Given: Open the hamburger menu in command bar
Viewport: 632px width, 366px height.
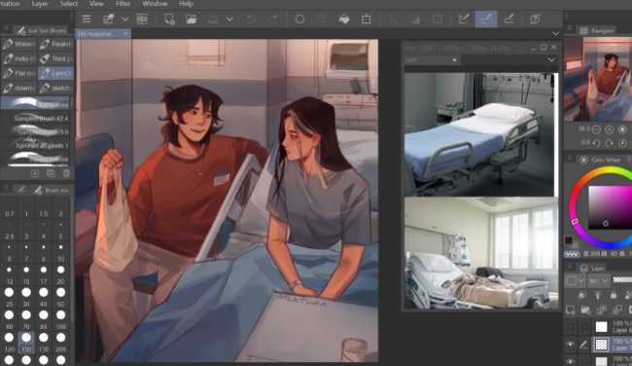Looking at the screenshot, I should pyautogui.click(x=87, y=18).
